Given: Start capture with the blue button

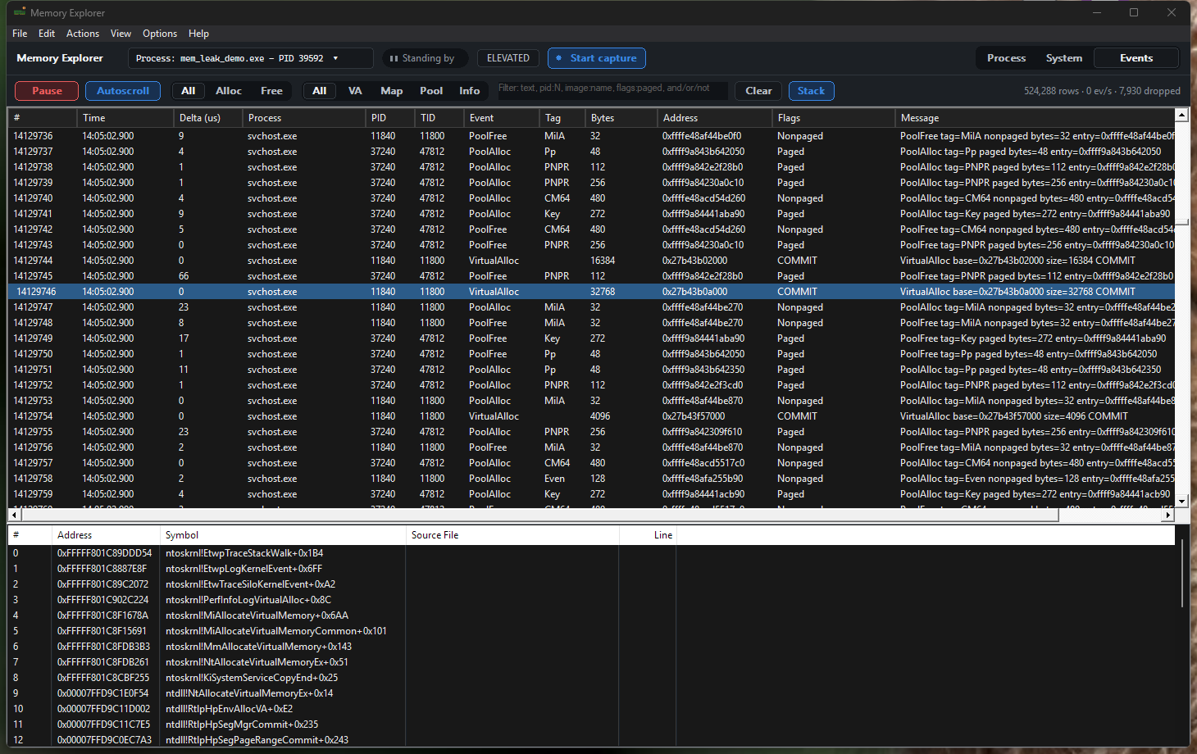Looking at the screenshot, I should pos(597,58).
